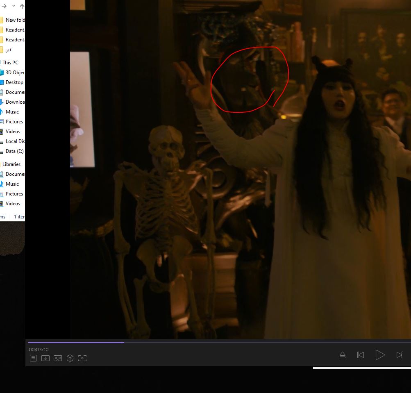Open the New folder quick access item
The height and width of the screenshot is (393, 411).
15,20
